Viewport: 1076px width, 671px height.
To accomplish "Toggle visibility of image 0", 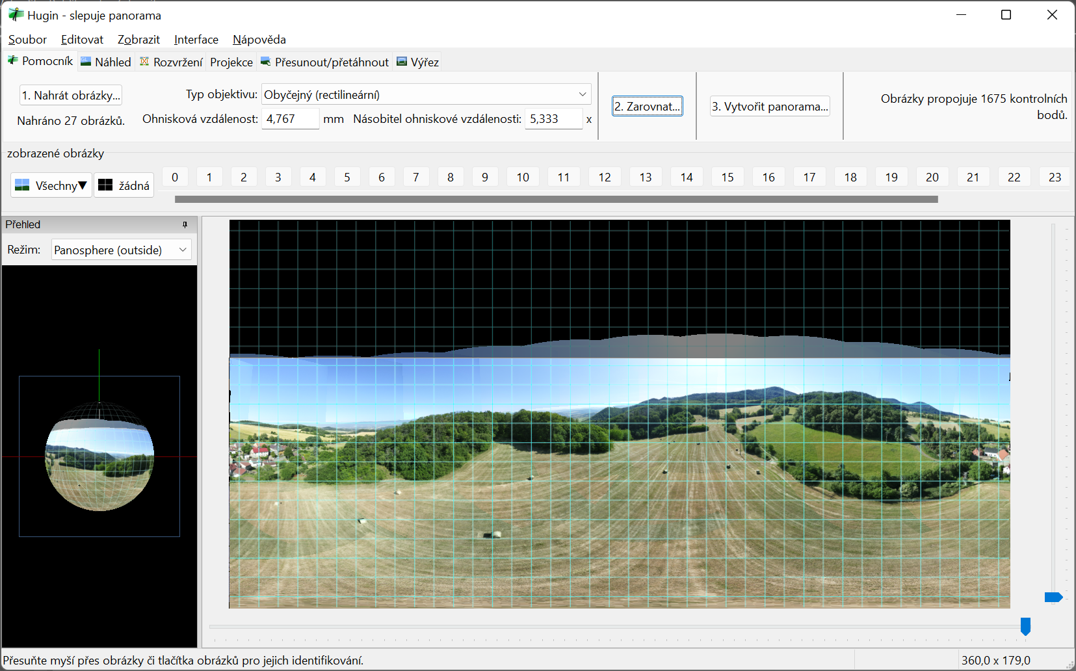I will [x=175, y=177].
